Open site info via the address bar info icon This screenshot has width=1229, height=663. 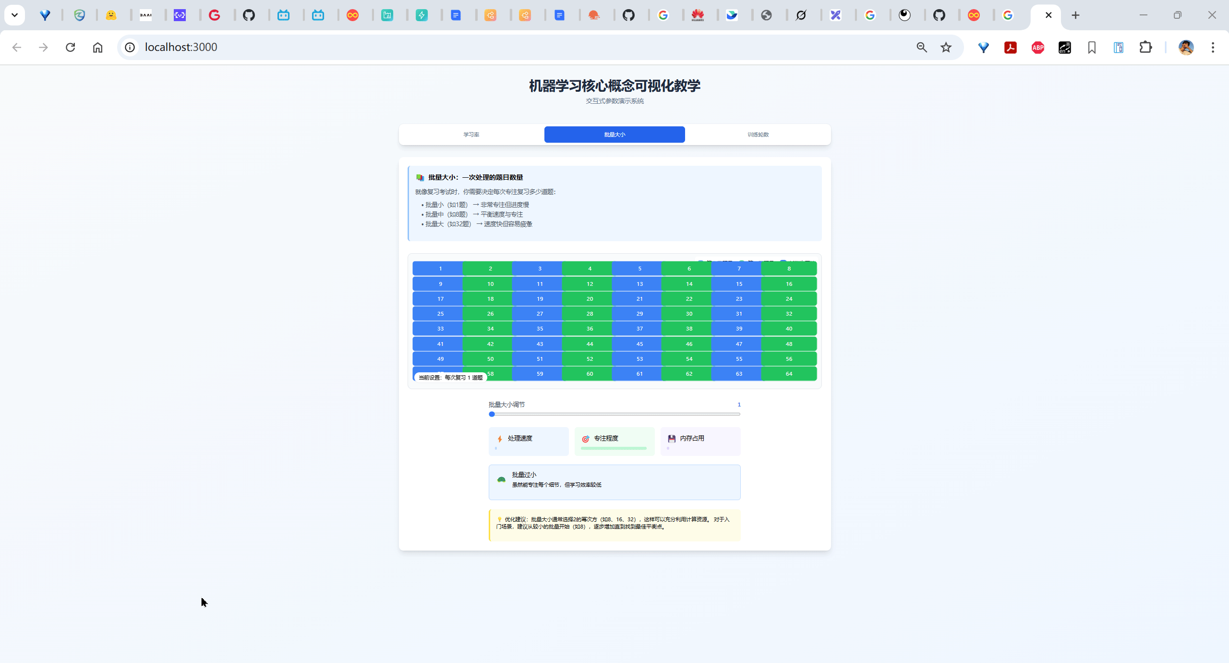click(129, 47)
